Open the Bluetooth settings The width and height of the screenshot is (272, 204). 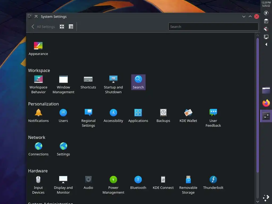(138, 183)
